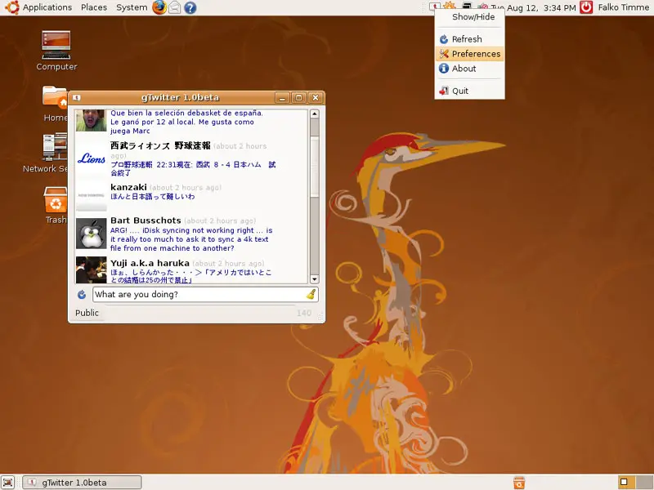Click the Bart Busschots name
The height and width of the screenshot is (490, 654).
point(146,220)
